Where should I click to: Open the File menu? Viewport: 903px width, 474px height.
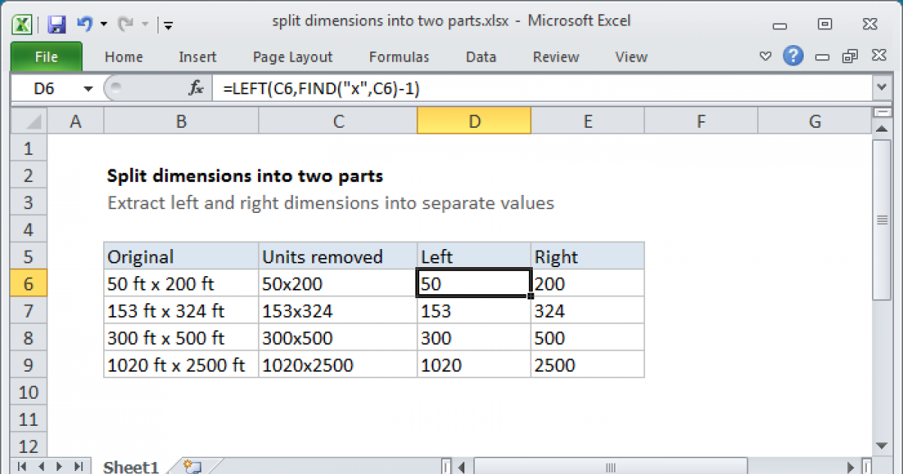pyautogui.click(x=46, y=56)
